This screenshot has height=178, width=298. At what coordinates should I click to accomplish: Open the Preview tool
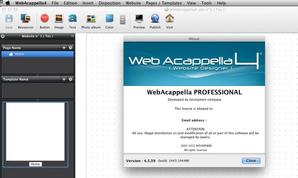pos(139,21)
